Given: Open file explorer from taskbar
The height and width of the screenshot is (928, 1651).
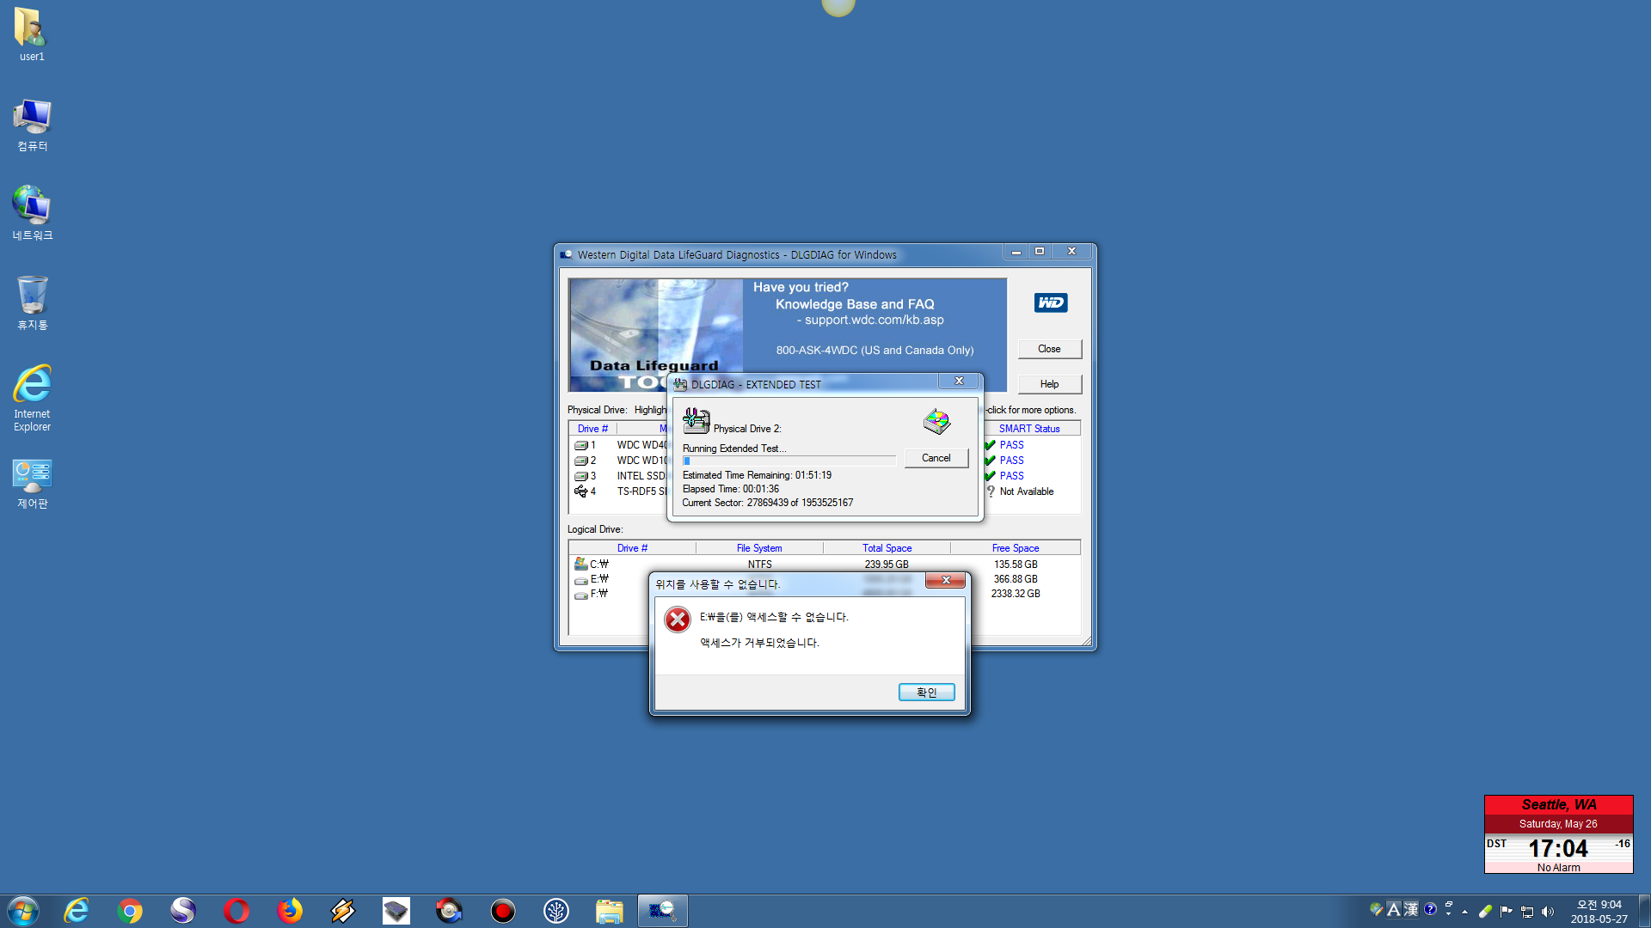Looking at the screenshot, I should 610,911.
